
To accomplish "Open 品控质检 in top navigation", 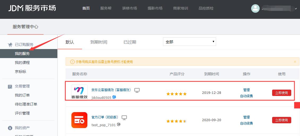I will (x=206, y=8).
